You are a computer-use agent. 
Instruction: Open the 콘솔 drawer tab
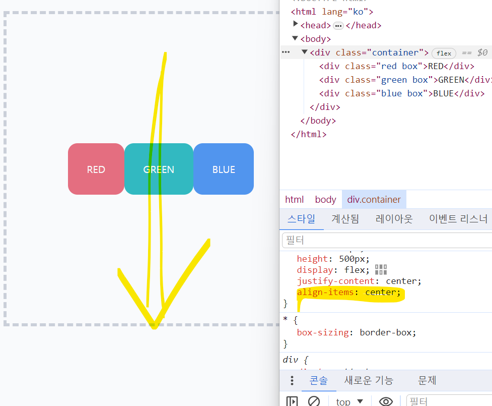point(319,381)
